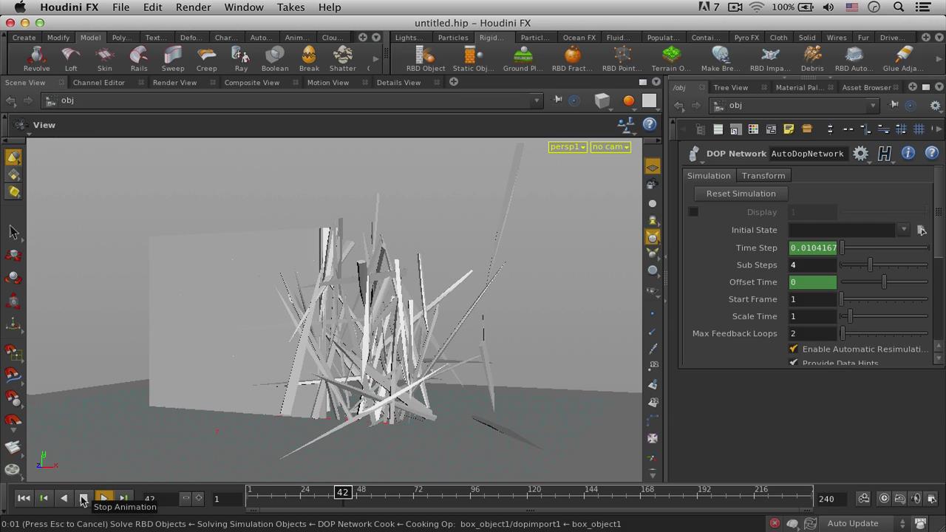Open the no cam camera menu

pyautogui.click(x=610, y=147)
